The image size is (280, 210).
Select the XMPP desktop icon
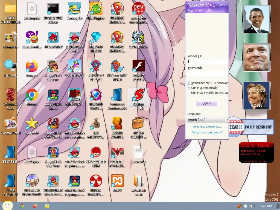click(117, 183)
